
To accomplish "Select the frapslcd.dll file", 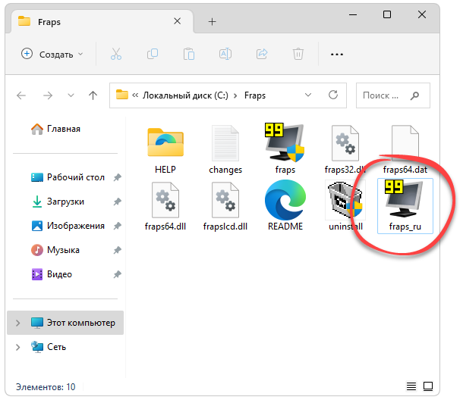I will 225,206.
